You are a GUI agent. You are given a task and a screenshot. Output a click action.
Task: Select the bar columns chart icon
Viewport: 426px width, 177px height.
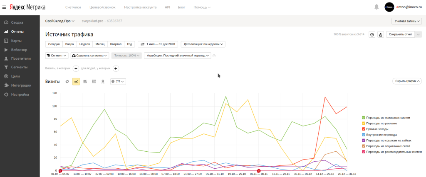coord(94,82)
